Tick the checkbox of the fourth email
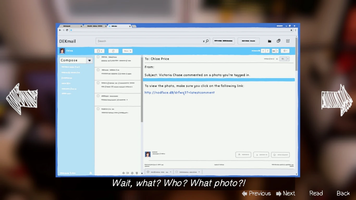This screenshot has width=356, height=200. 98,96
